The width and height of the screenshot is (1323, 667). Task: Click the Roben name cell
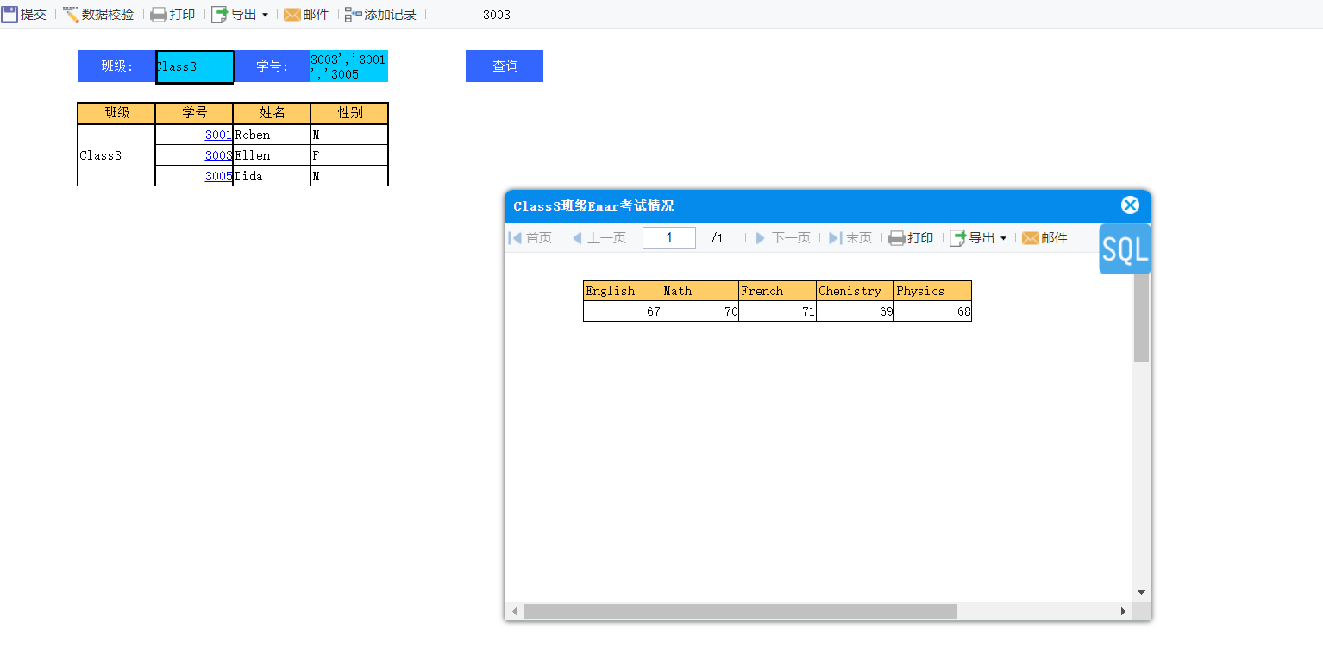tap(272, 135)
